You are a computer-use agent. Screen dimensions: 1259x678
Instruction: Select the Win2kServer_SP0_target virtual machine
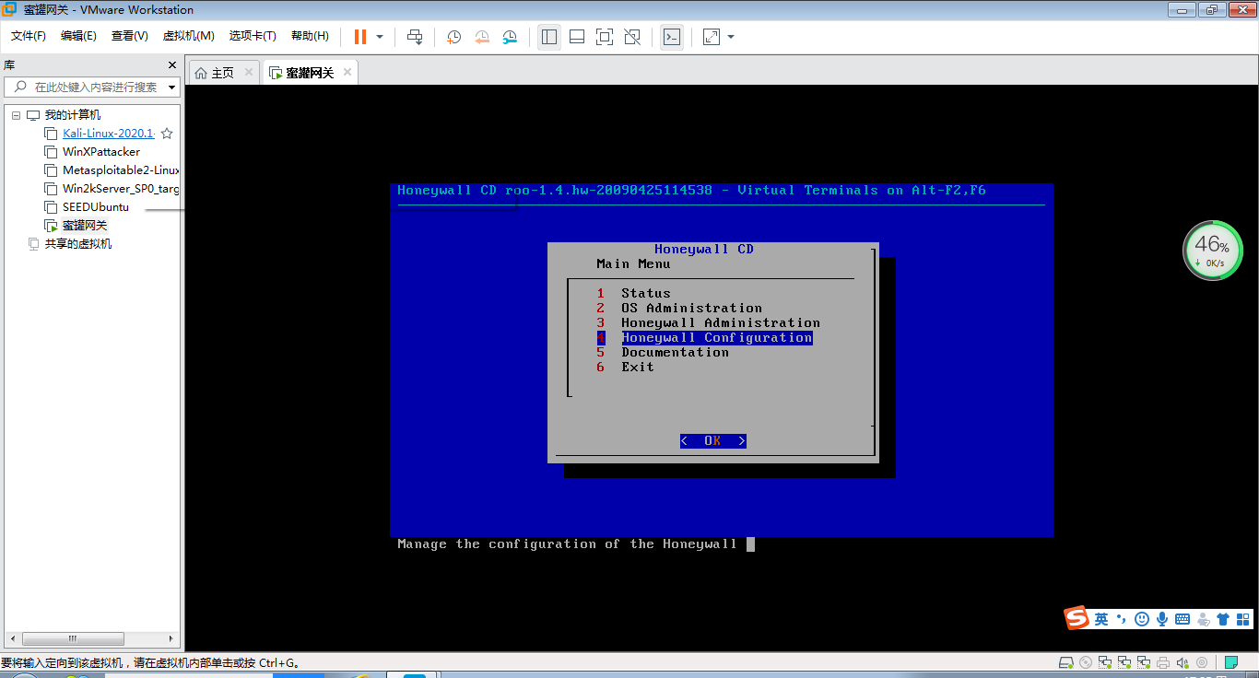(121, 189)
